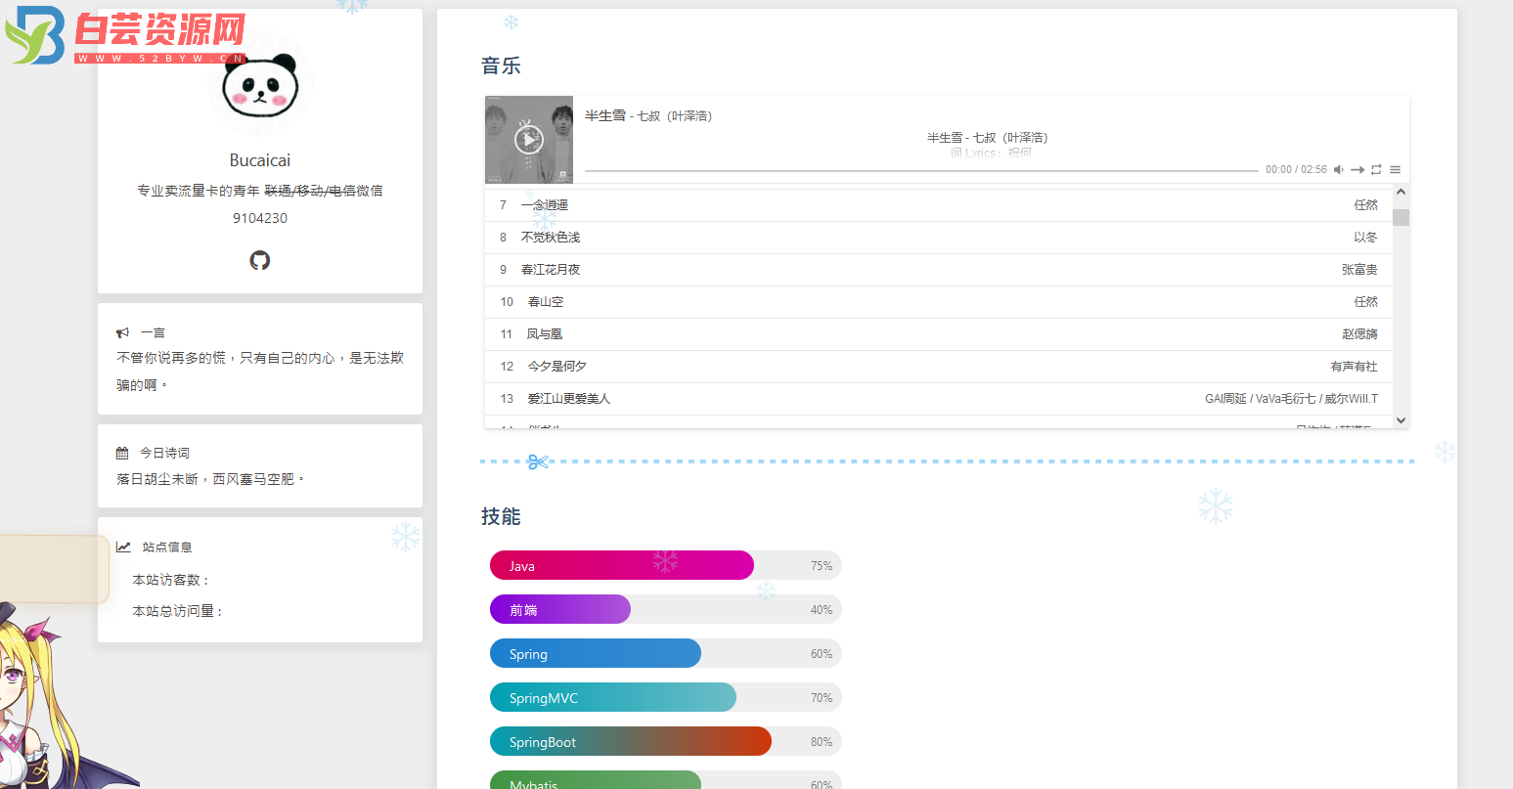Click the 本站访客数 label
Screen dimensions: 1513x789
point(171,580)
